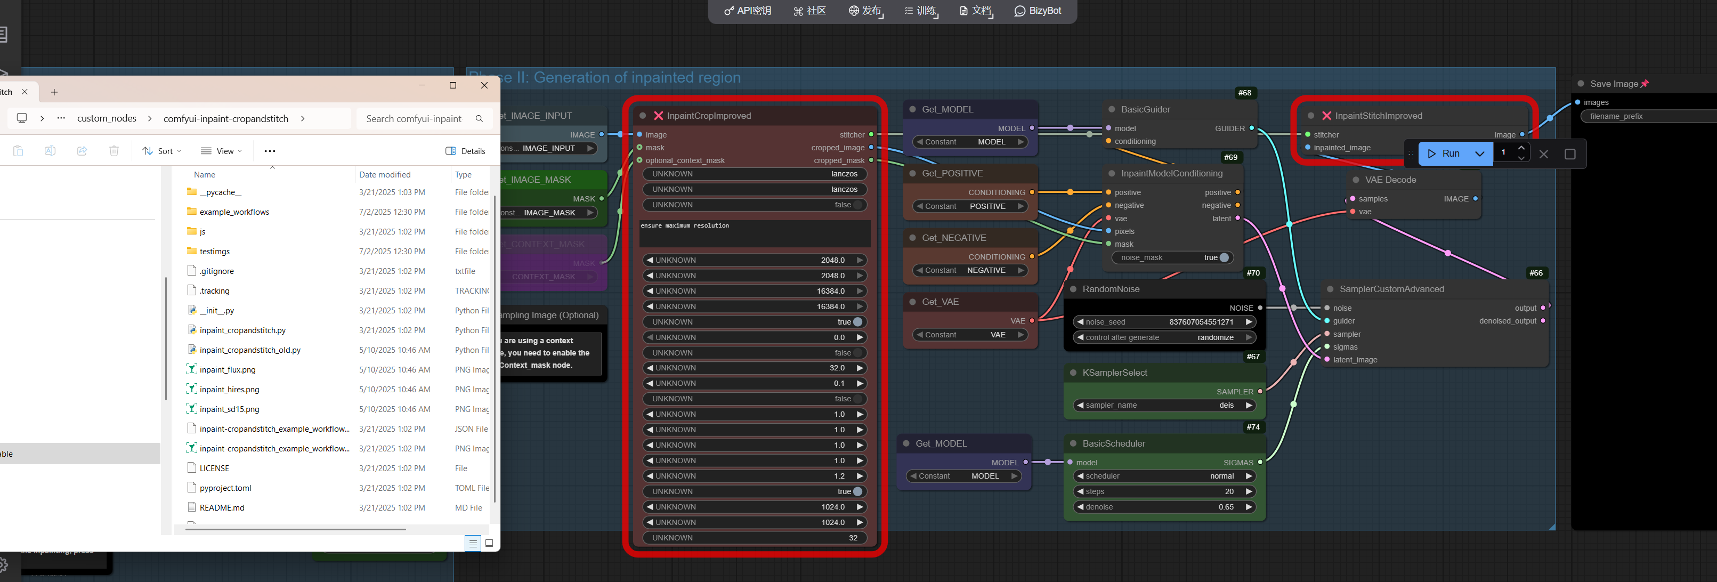Open the 文档 docs menu

975,11
